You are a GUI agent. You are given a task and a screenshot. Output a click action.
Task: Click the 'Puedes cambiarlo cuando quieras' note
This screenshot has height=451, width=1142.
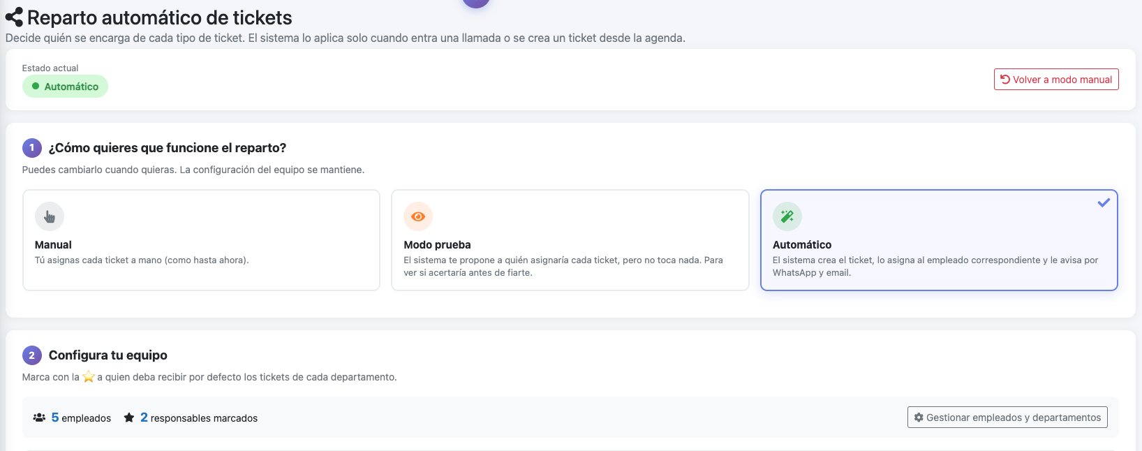point(193,170)
